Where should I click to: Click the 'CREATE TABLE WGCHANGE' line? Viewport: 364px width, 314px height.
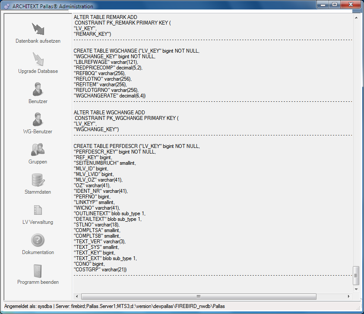(136, 51)
